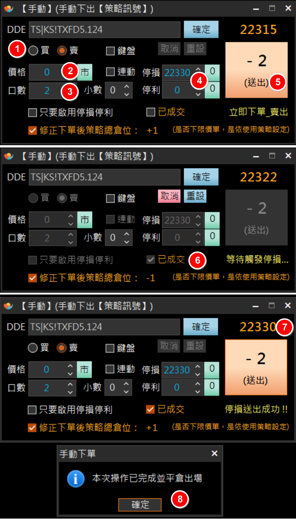Close the 手動下單 message dialog

point(214,454)
